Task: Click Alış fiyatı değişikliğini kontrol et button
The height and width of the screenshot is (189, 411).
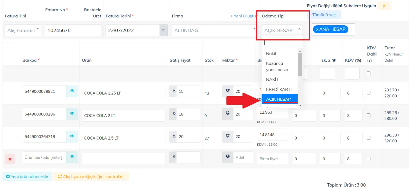Action: (x=91, y=176)
